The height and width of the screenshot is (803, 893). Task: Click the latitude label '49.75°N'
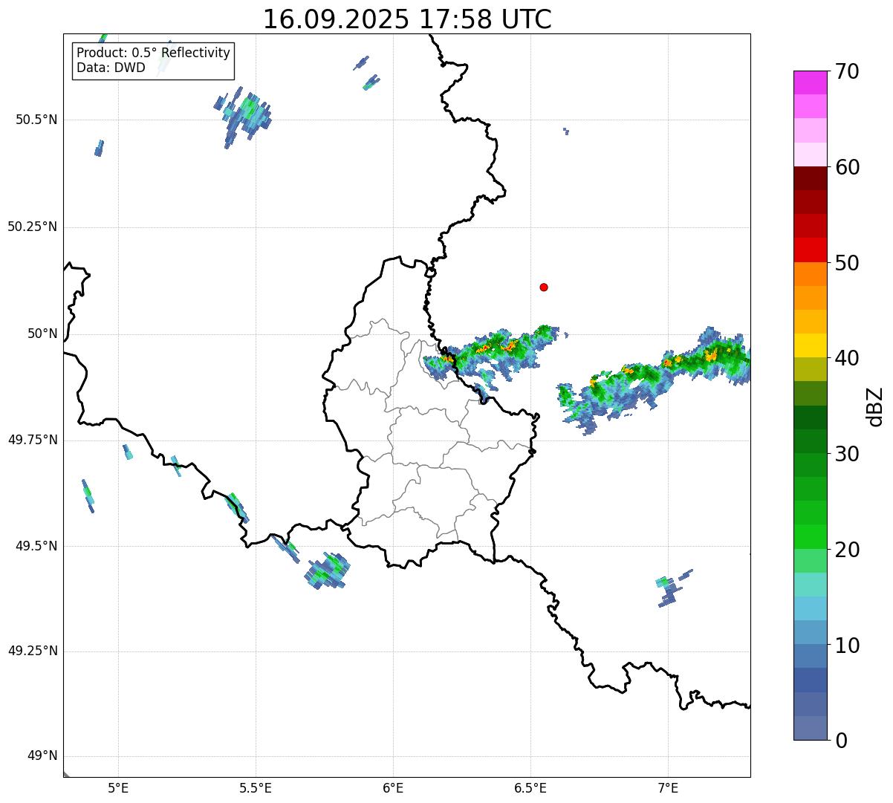click(x=33, y=440)
